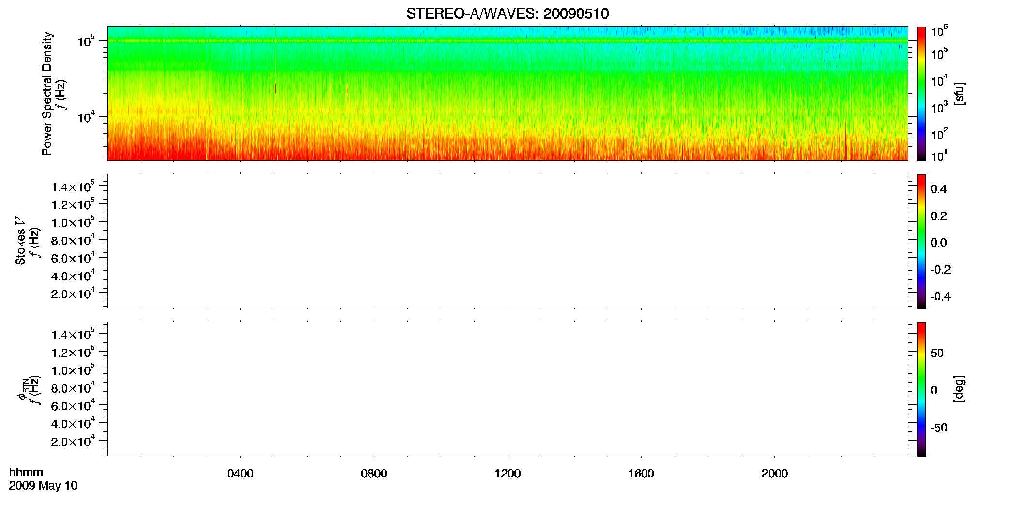Image resolution: width=1015 pixels, height=523 pixels.
Task: Click the 8.0×10^4 tick on the Stokes V panel
Action: 73,240
